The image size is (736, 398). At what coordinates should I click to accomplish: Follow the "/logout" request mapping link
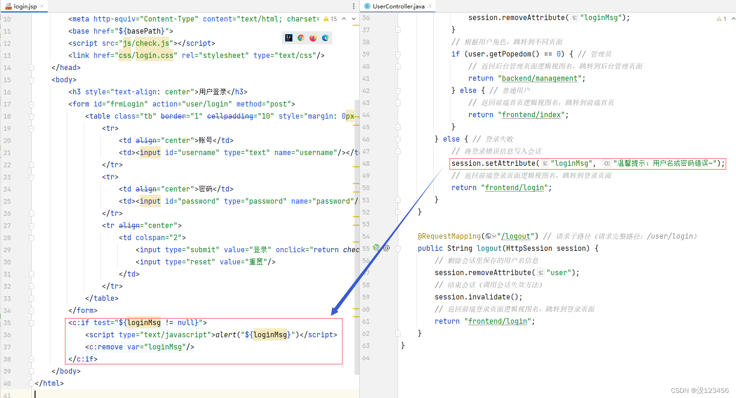515,236
